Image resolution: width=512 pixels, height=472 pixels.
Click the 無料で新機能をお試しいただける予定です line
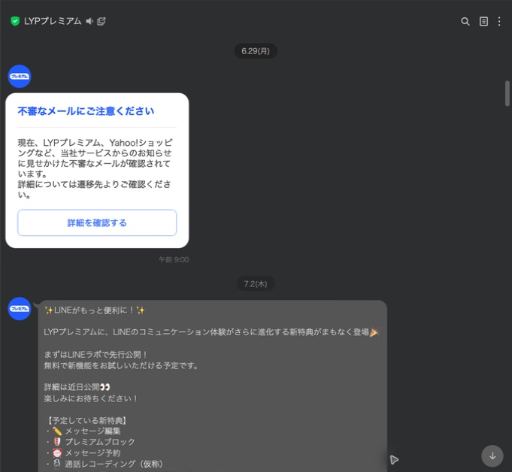[121, 365]
